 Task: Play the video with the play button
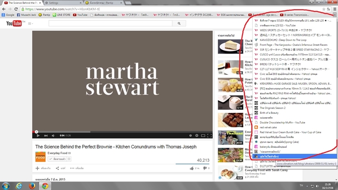point(38,136)
